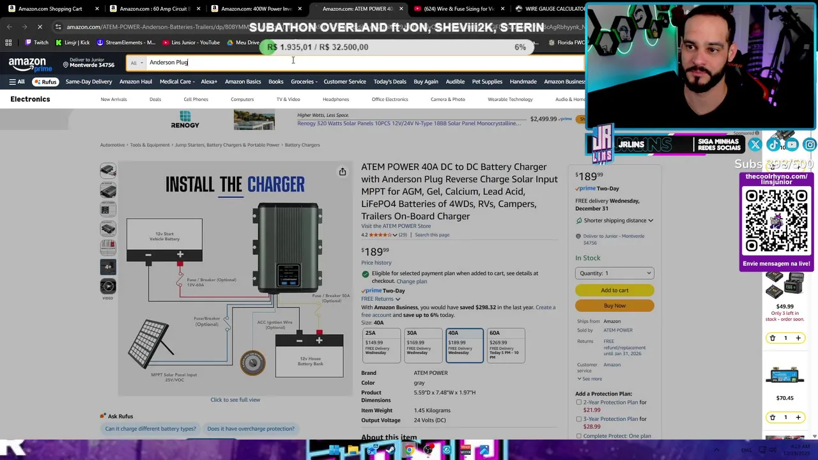Click the Renogy sponsored logo
This screenshot has width=818, height=460.
[185, 119]
